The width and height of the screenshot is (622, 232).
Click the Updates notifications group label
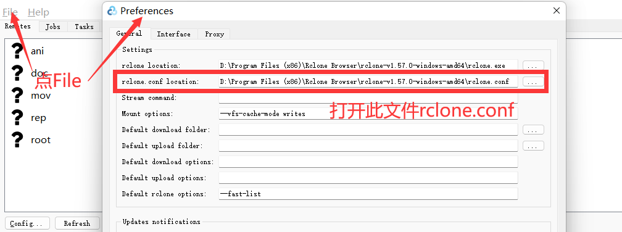click(x=162, y=222)
